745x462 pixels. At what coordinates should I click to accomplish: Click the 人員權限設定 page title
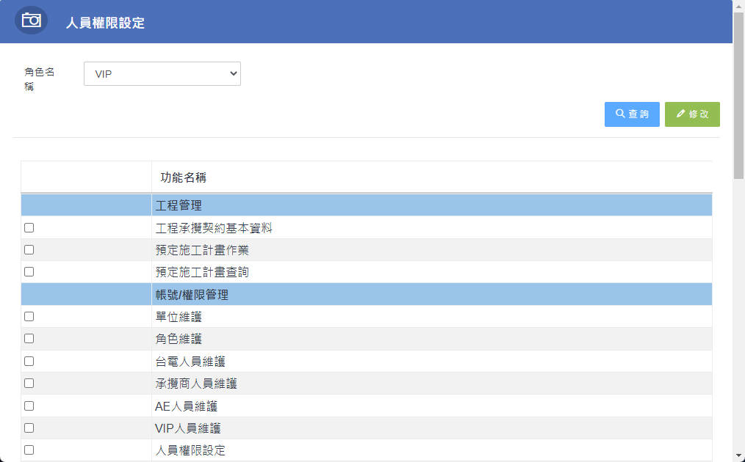tap(105, 23)
